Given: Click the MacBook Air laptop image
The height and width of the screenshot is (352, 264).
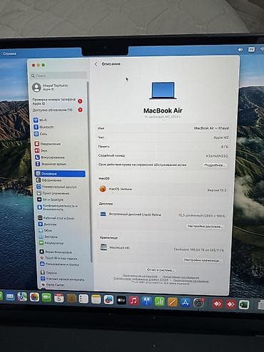Looking at the screenshot, I should coord(163,90).
